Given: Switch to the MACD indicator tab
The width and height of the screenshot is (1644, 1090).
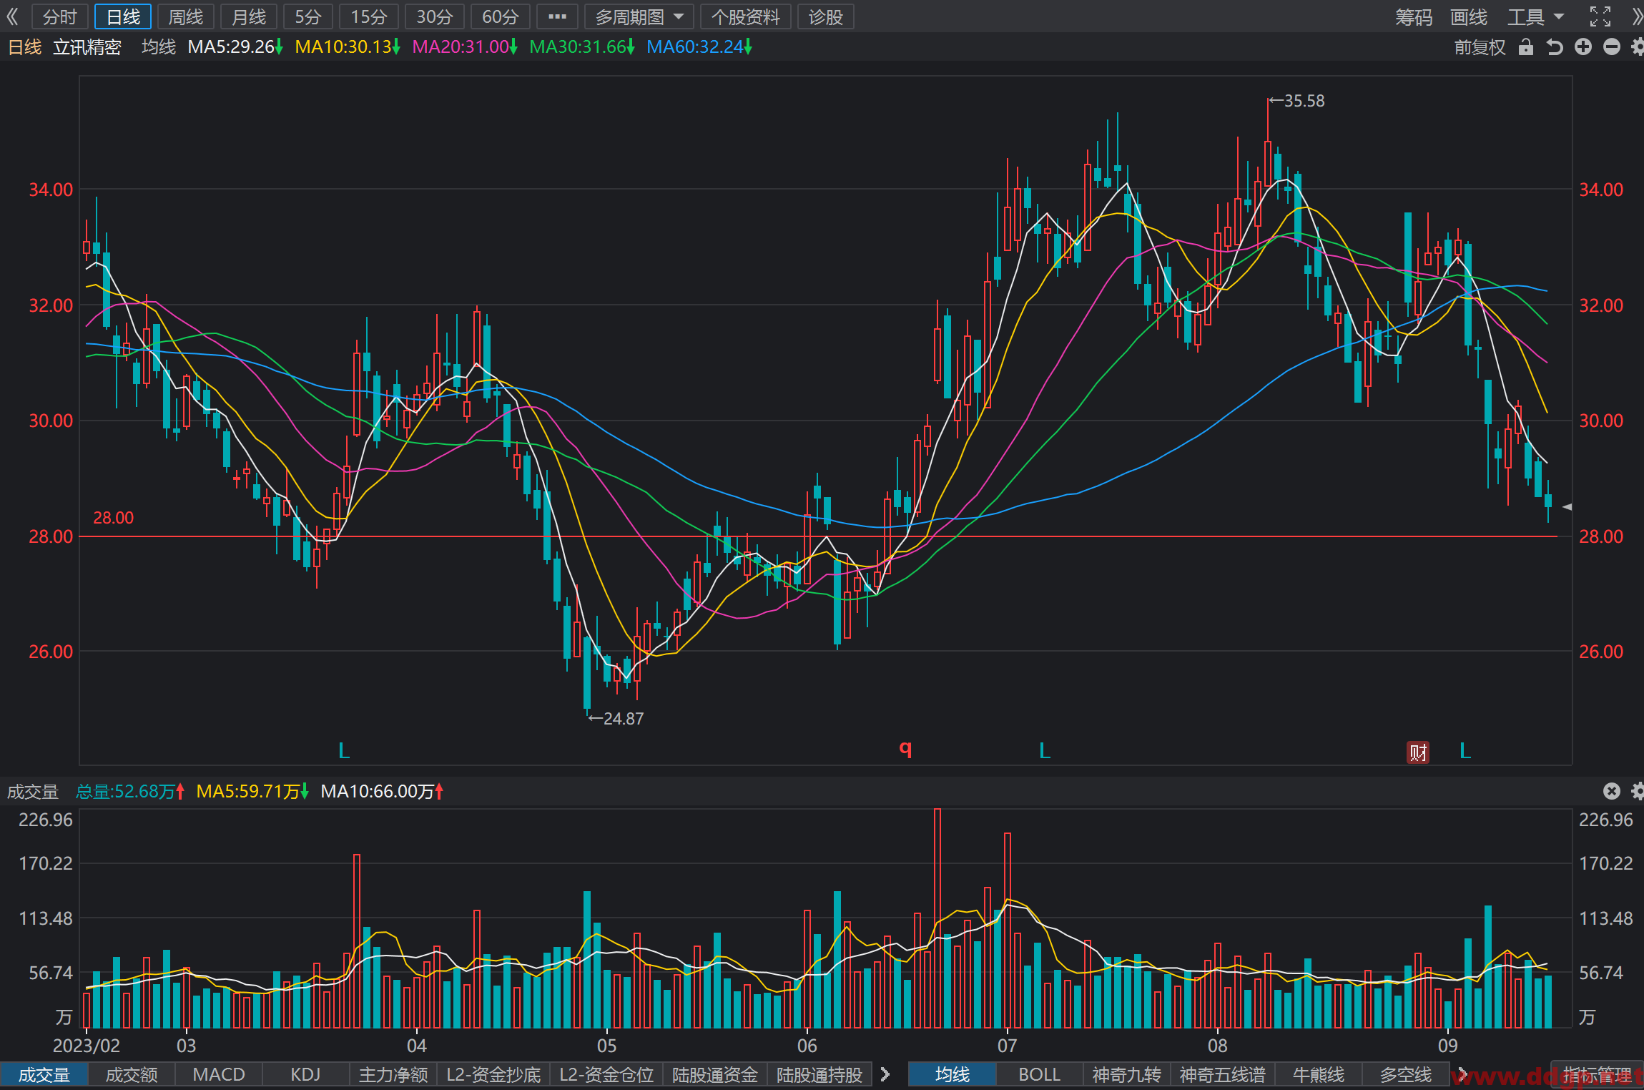Looking at the screenshot, I should tap(219, 1074).
